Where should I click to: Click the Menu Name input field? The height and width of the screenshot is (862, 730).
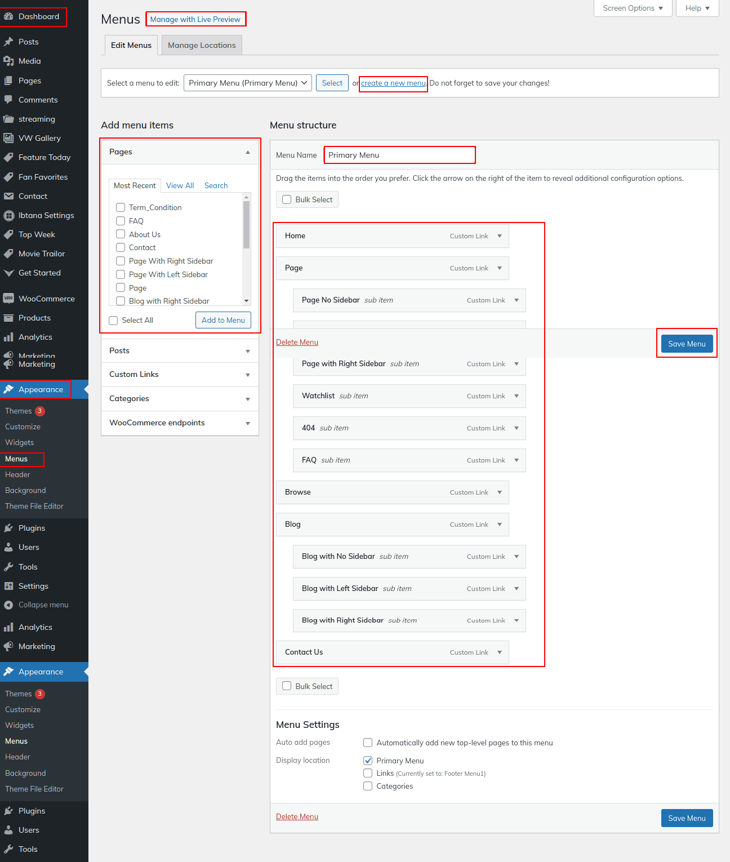399,155
